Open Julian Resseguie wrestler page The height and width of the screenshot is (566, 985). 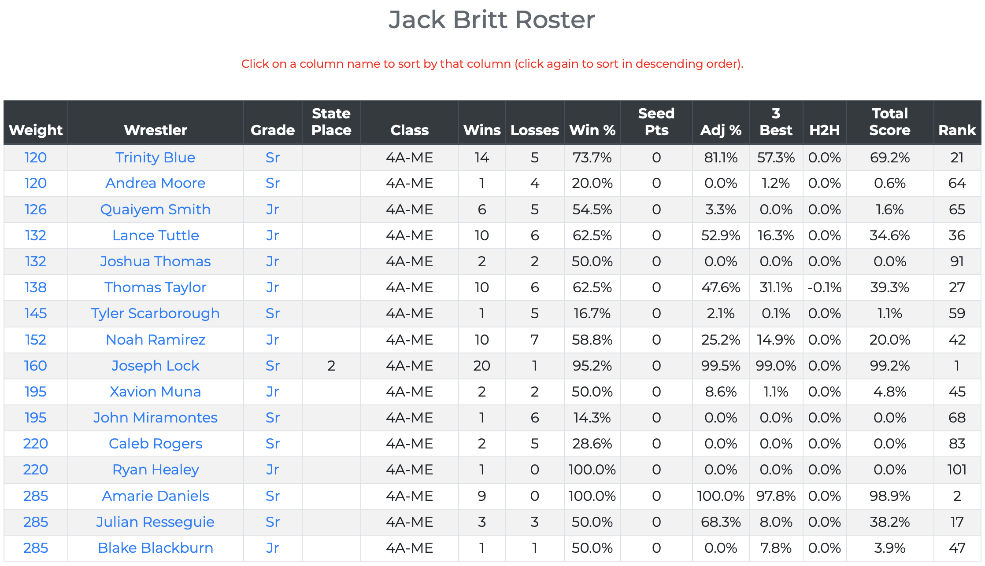point(156,522)
